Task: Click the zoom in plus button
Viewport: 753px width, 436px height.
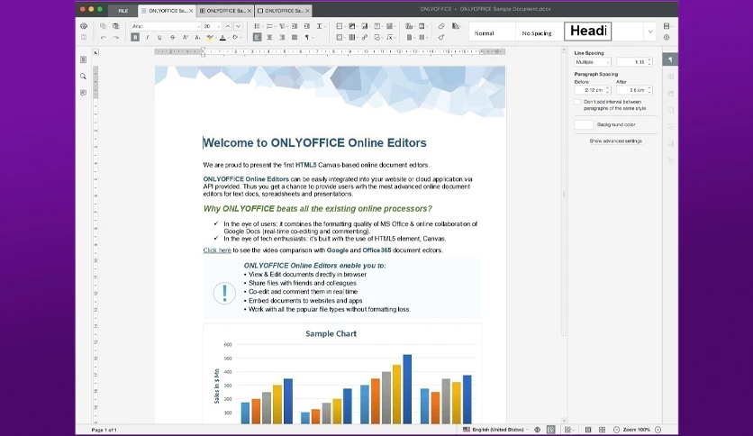Action: pos(658,430)
